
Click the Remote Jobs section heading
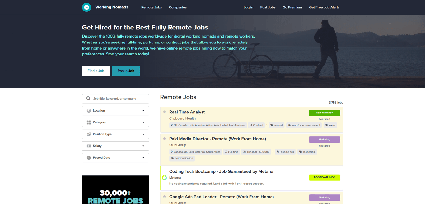tap(178, 97)
